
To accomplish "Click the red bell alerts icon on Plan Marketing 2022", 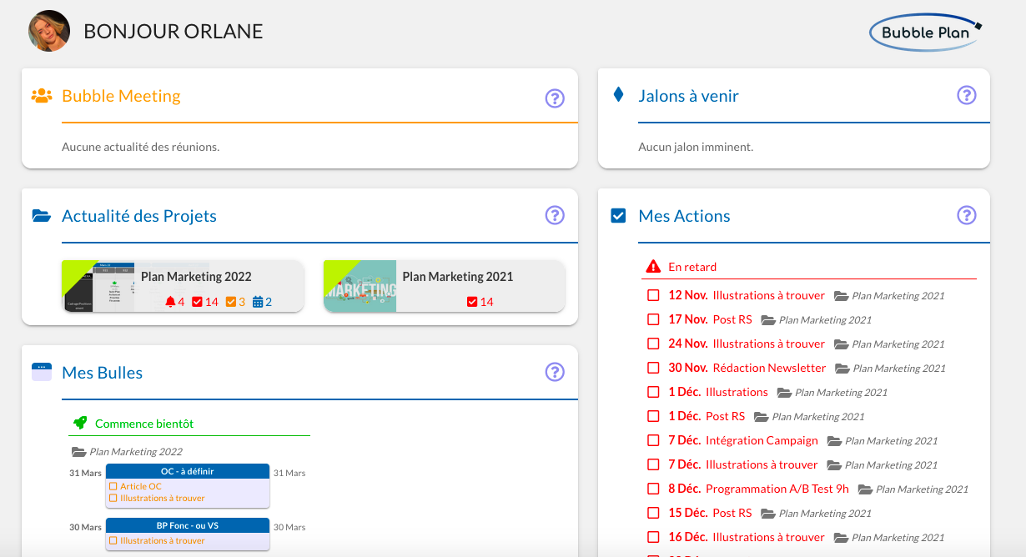I will click(171, 302).
